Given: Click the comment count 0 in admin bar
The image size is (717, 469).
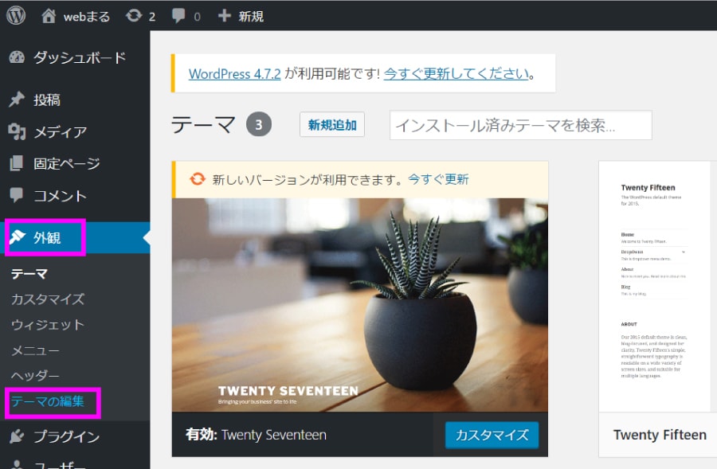Looking at the screenshot, I should 197,17.
